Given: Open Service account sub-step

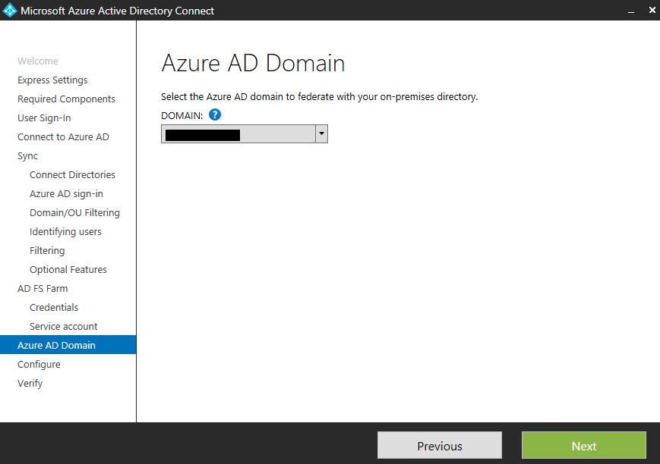Looking at the screenshot, I should pos(63,327).
